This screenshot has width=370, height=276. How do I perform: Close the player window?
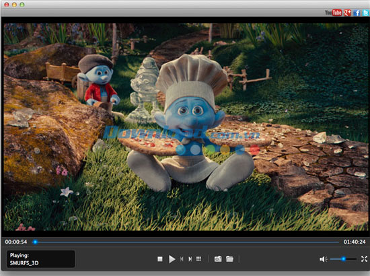(x=7, y=5)
